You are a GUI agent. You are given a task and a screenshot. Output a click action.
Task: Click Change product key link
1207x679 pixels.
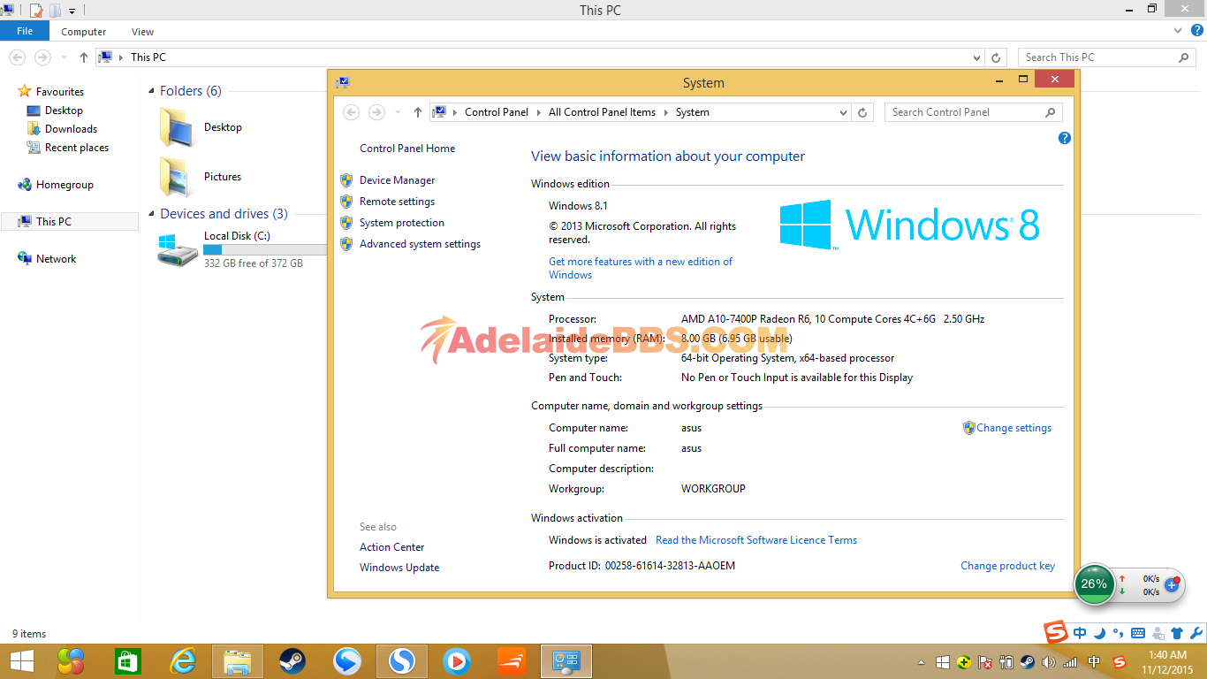(1007, 566)
